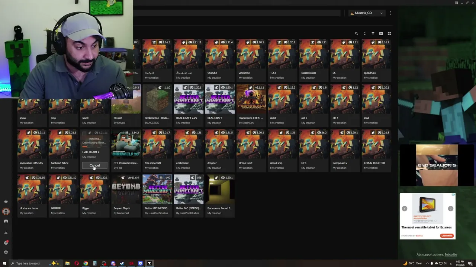Select the DFS profile name
Viewport: 476px width, 267px height.
click(x=304, y=163)
